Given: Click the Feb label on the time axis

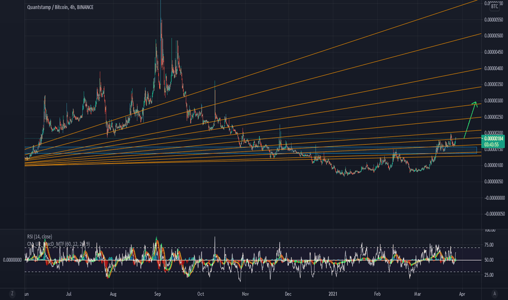Looking at the screenshot, I should tap(377, 294).
